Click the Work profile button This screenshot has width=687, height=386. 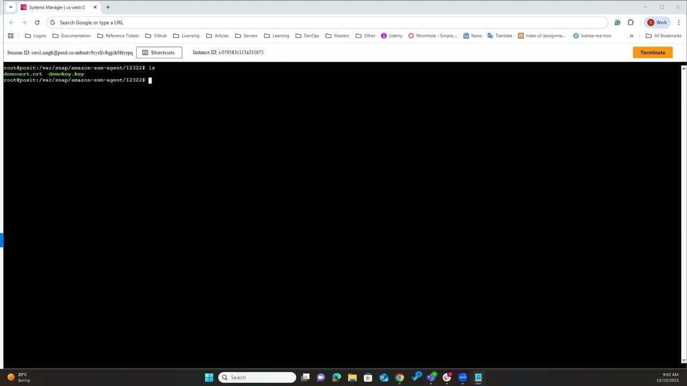coord(657,23)
